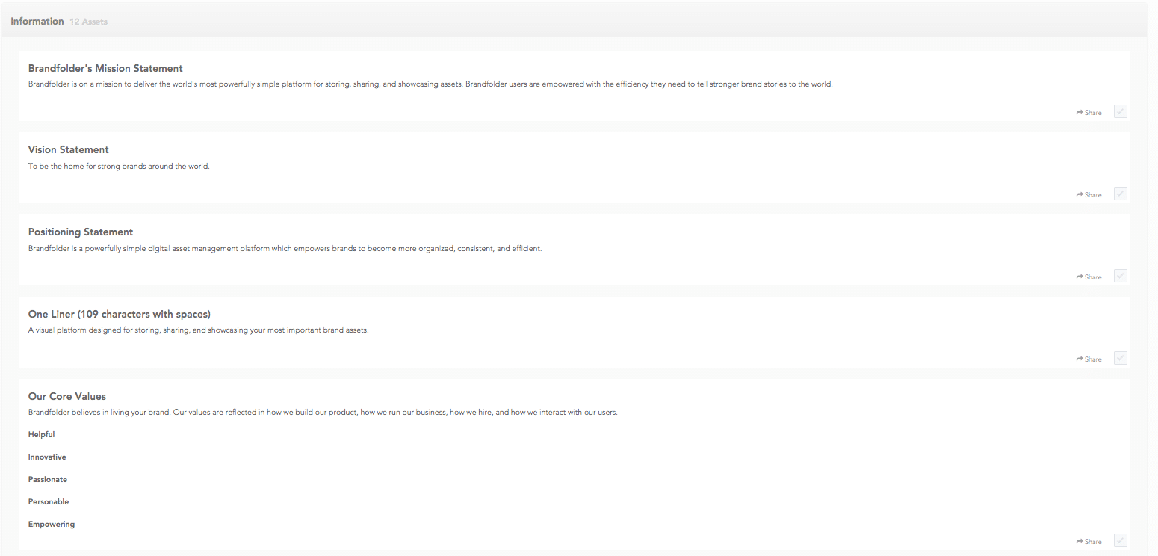Open the Positioning Statement title
1158x556 pixels.
[81, 232]
